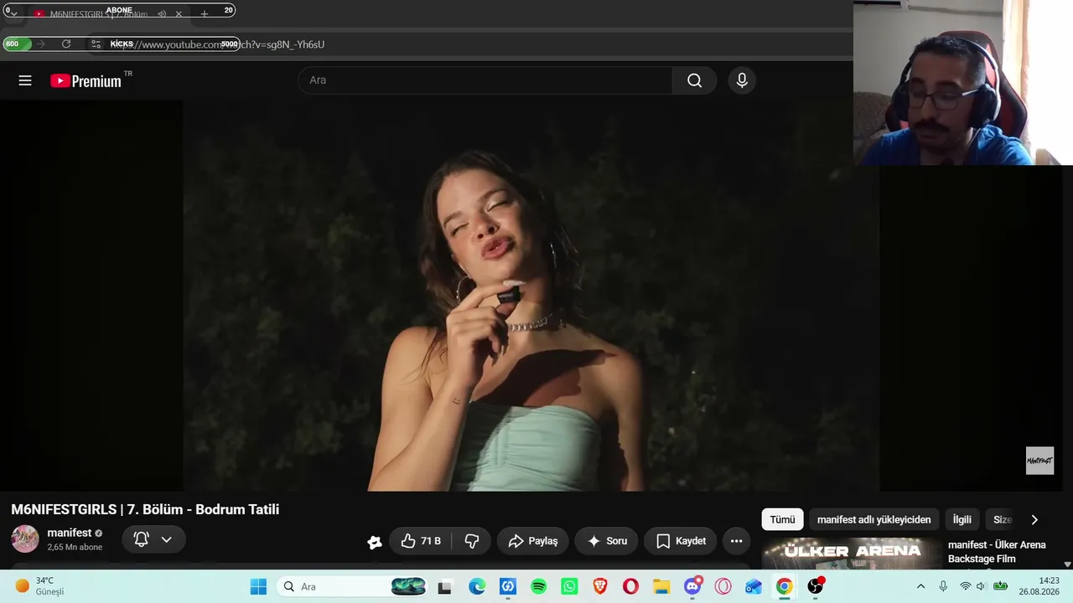Screen dimensions: 1073x603
Task: Open the YouTube guide hamburger menu
Action: [25, 80]
